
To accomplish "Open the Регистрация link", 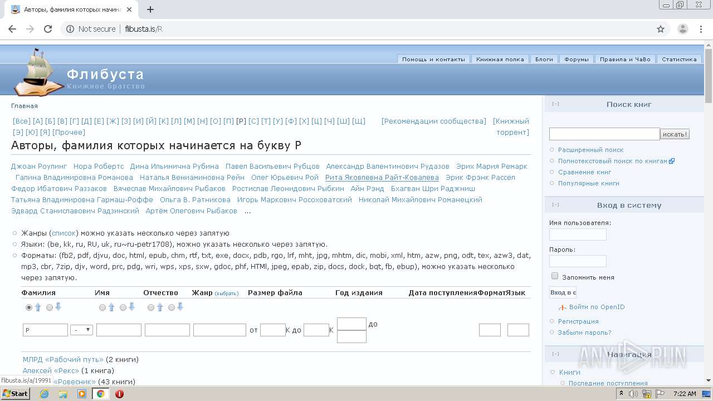I will point(578,321).
